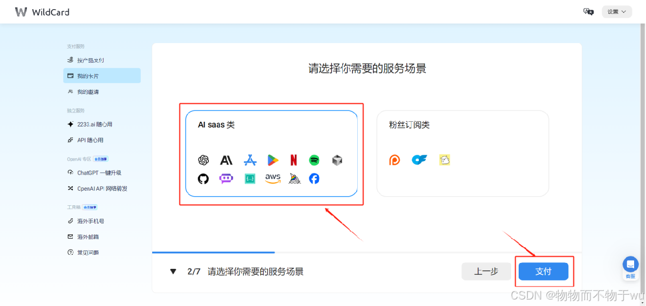Click the 2/7 step counter text
The height and width of the screenshot is (306, 646).
[194, 272]
